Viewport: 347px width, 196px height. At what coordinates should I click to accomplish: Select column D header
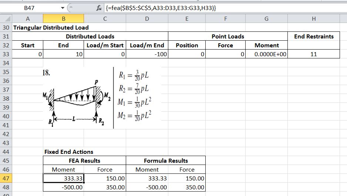point(147,18)
